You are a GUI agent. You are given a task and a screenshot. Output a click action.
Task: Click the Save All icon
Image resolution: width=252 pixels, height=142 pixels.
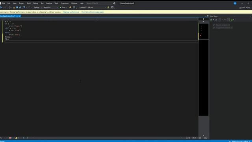tap(20, 7)
